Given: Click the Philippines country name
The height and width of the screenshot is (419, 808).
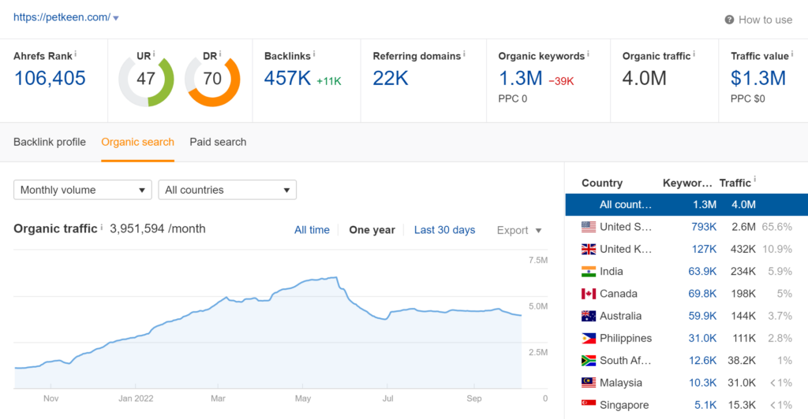Looking at the screenshot, I should (626, 339).
